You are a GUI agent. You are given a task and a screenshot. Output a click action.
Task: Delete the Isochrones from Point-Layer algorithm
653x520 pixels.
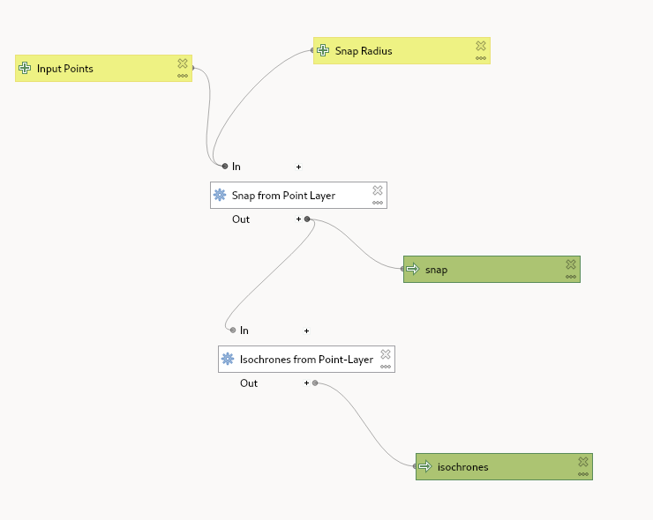[x=386, y=354]
